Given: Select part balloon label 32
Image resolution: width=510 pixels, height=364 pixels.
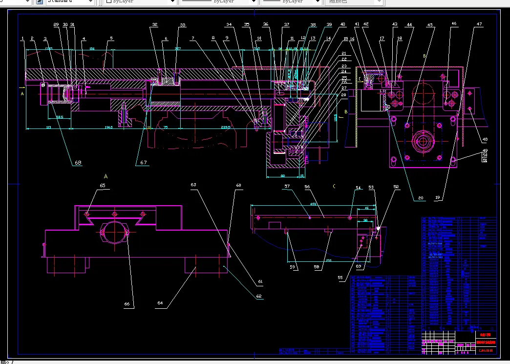Looking at the screenshot, I should (155, 24).
